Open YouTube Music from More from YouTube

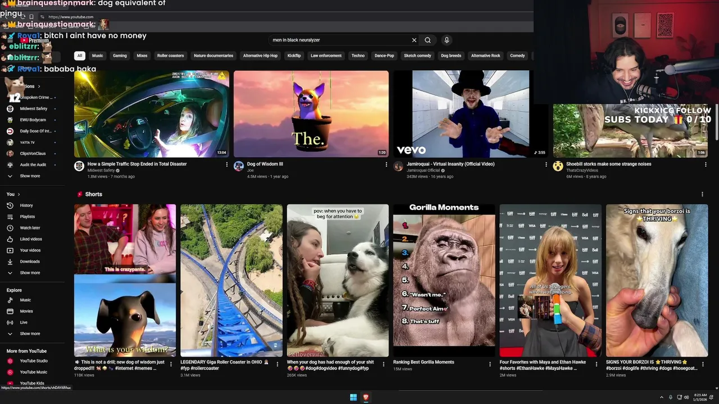point(33,372)
